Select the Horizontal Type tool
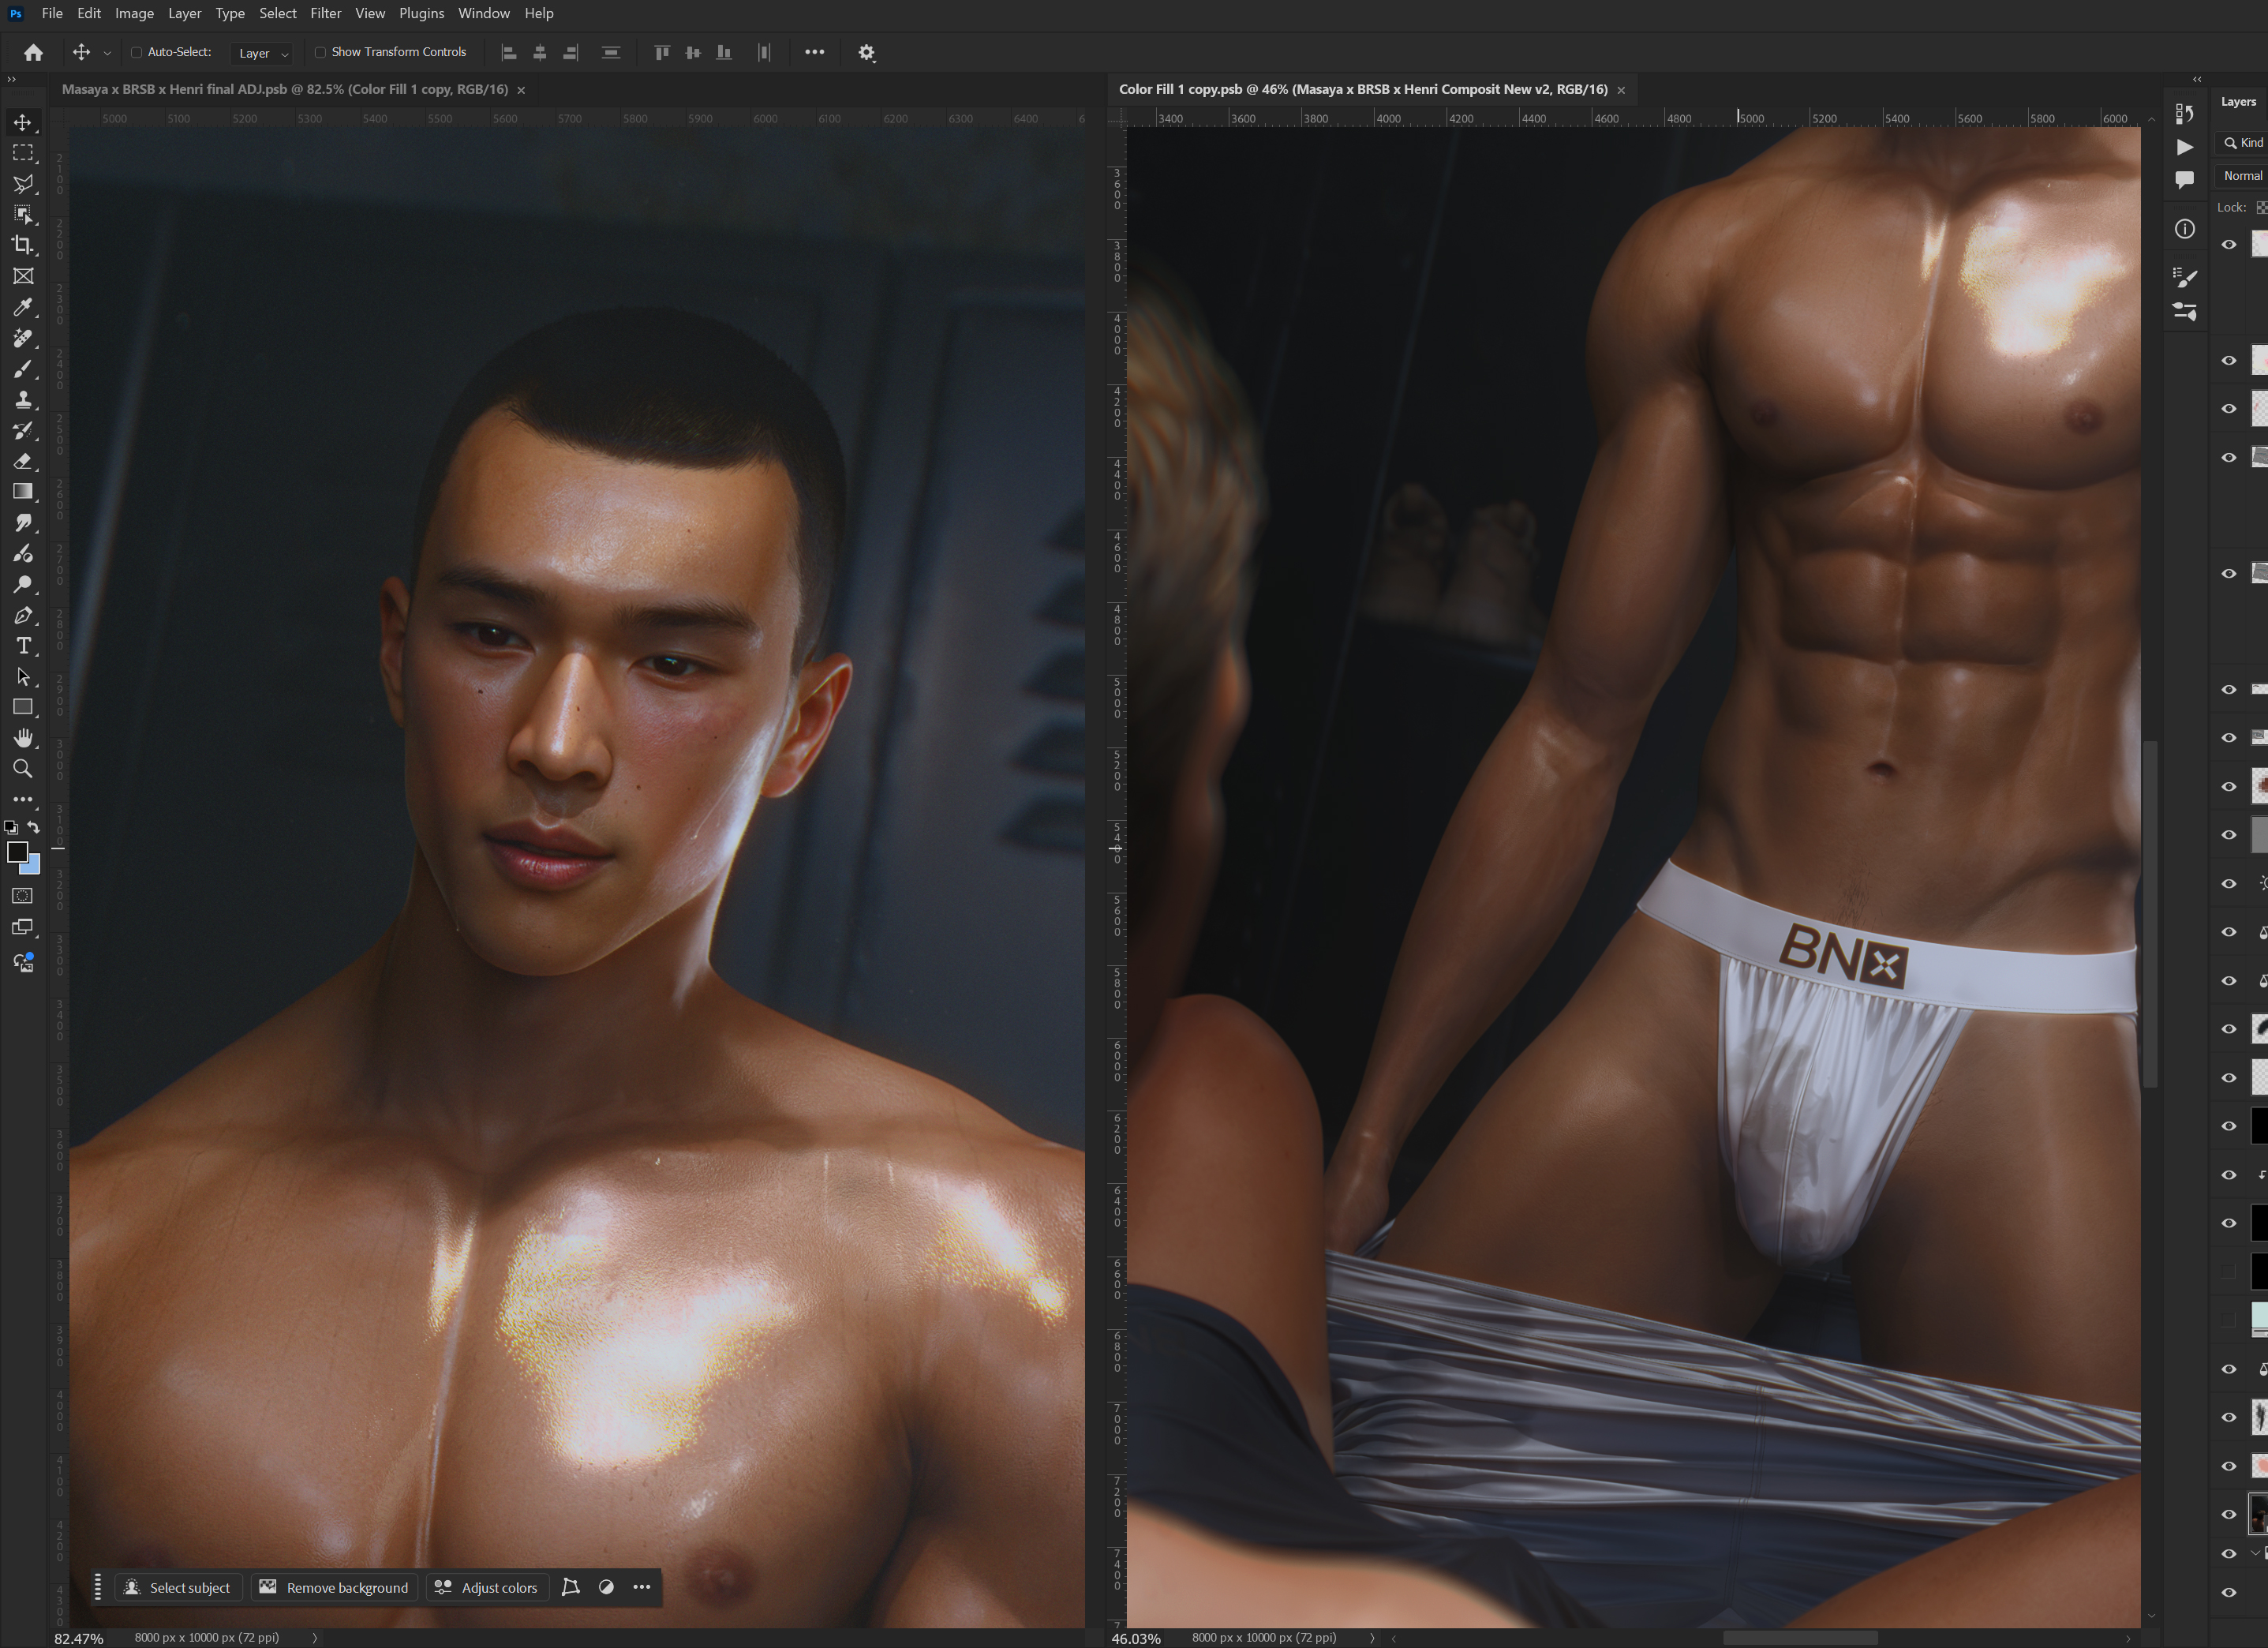 click(22, 646)
